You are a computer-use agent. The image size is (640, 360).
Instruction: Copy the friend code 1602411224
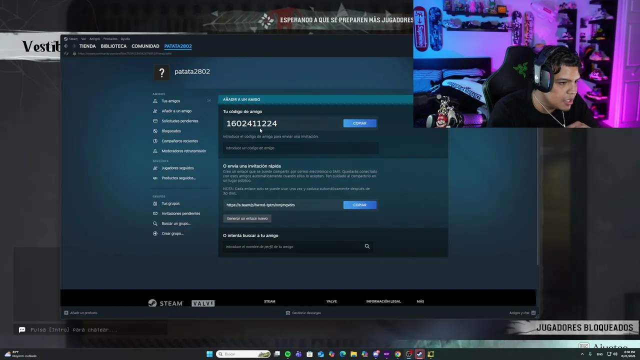(359, 123)
